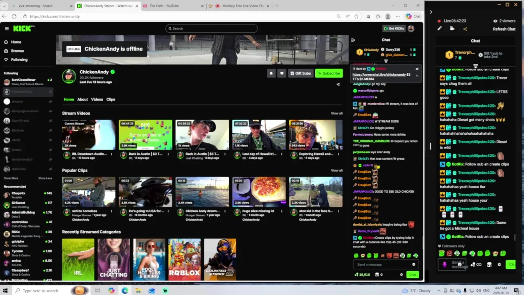
Task: Click the notification bell on ChickenAndy channel
Action: coord(271,73)
